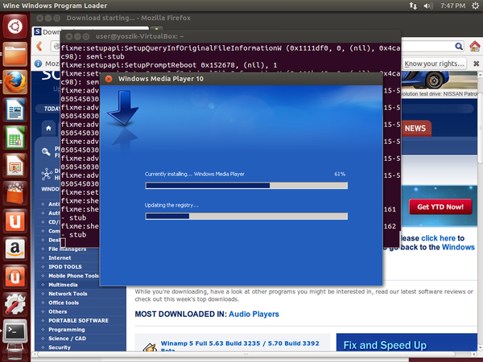Open LibreOffice Impress from the launcher

pos(14,165)
